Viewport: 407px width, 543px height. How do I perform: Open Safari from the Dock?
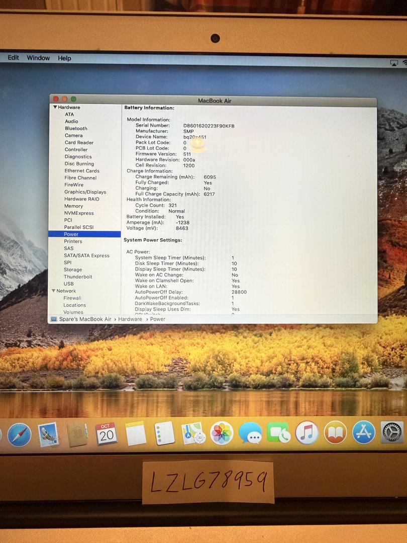19,434
